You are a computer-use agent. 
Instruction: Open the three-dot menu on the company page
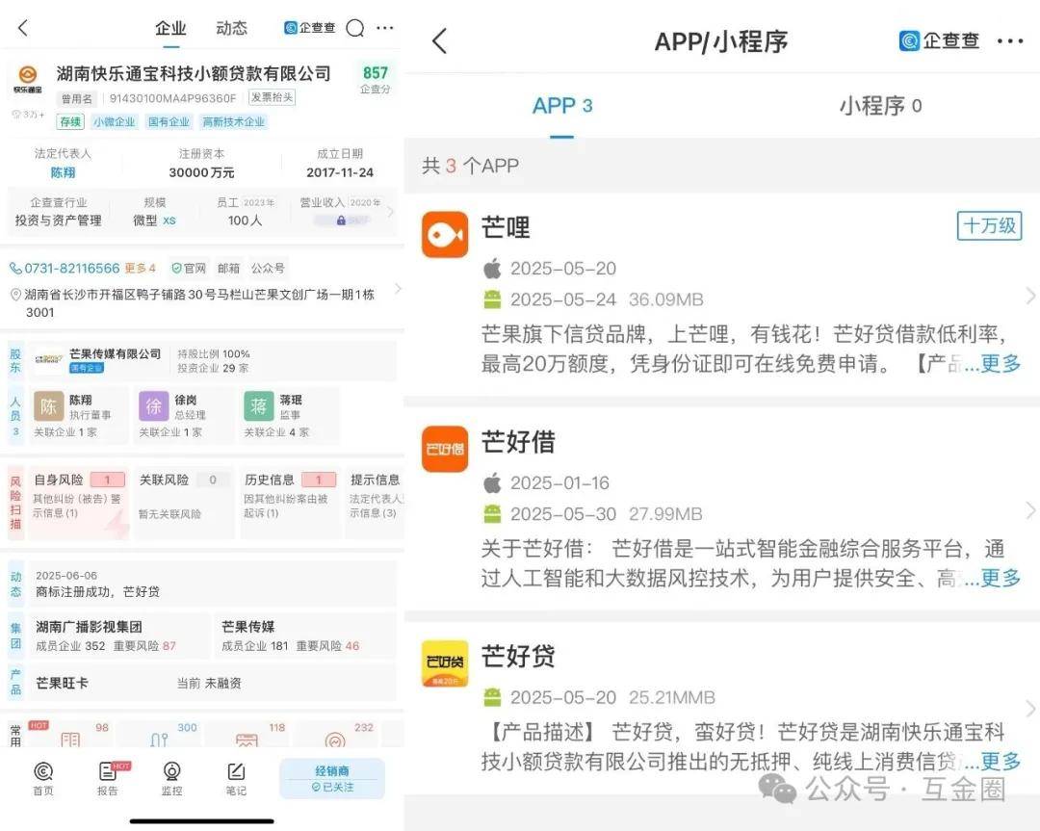point(384,28)
